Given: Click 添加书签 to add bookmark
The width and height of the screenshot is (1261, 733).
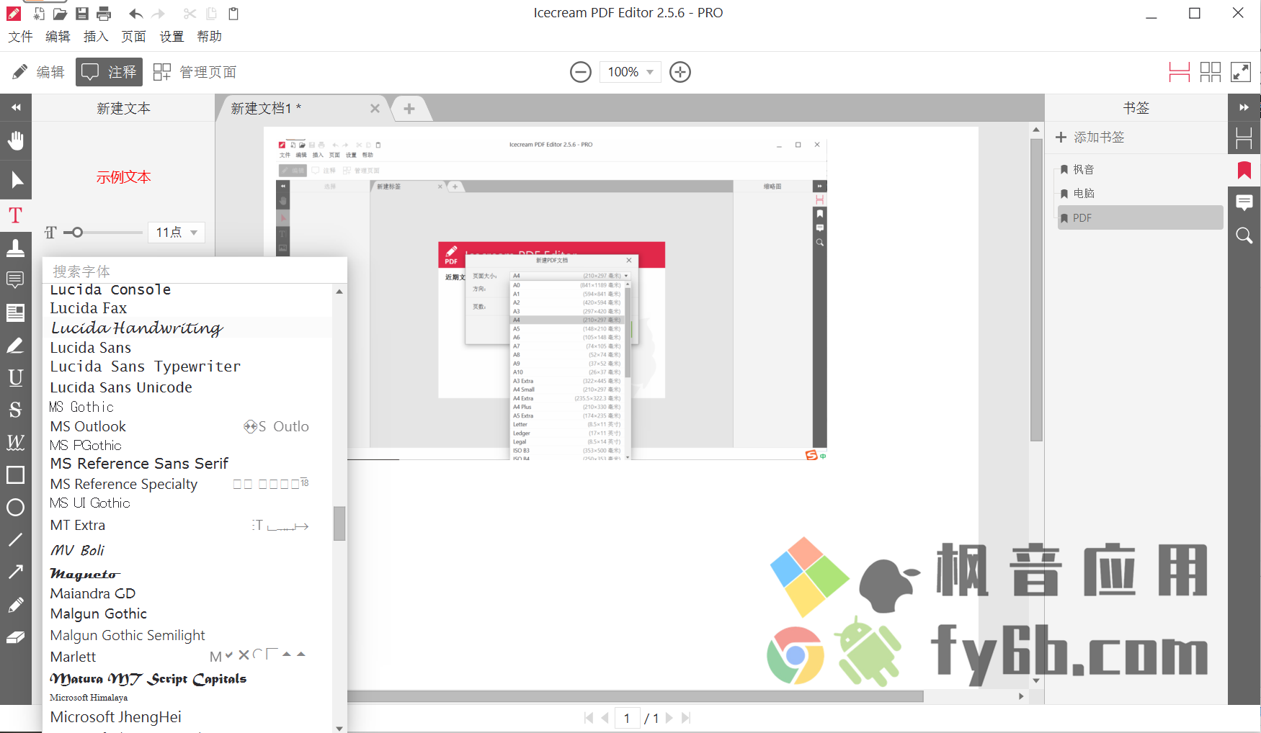Looking at the screenshot, I should tap(1090, 138).
